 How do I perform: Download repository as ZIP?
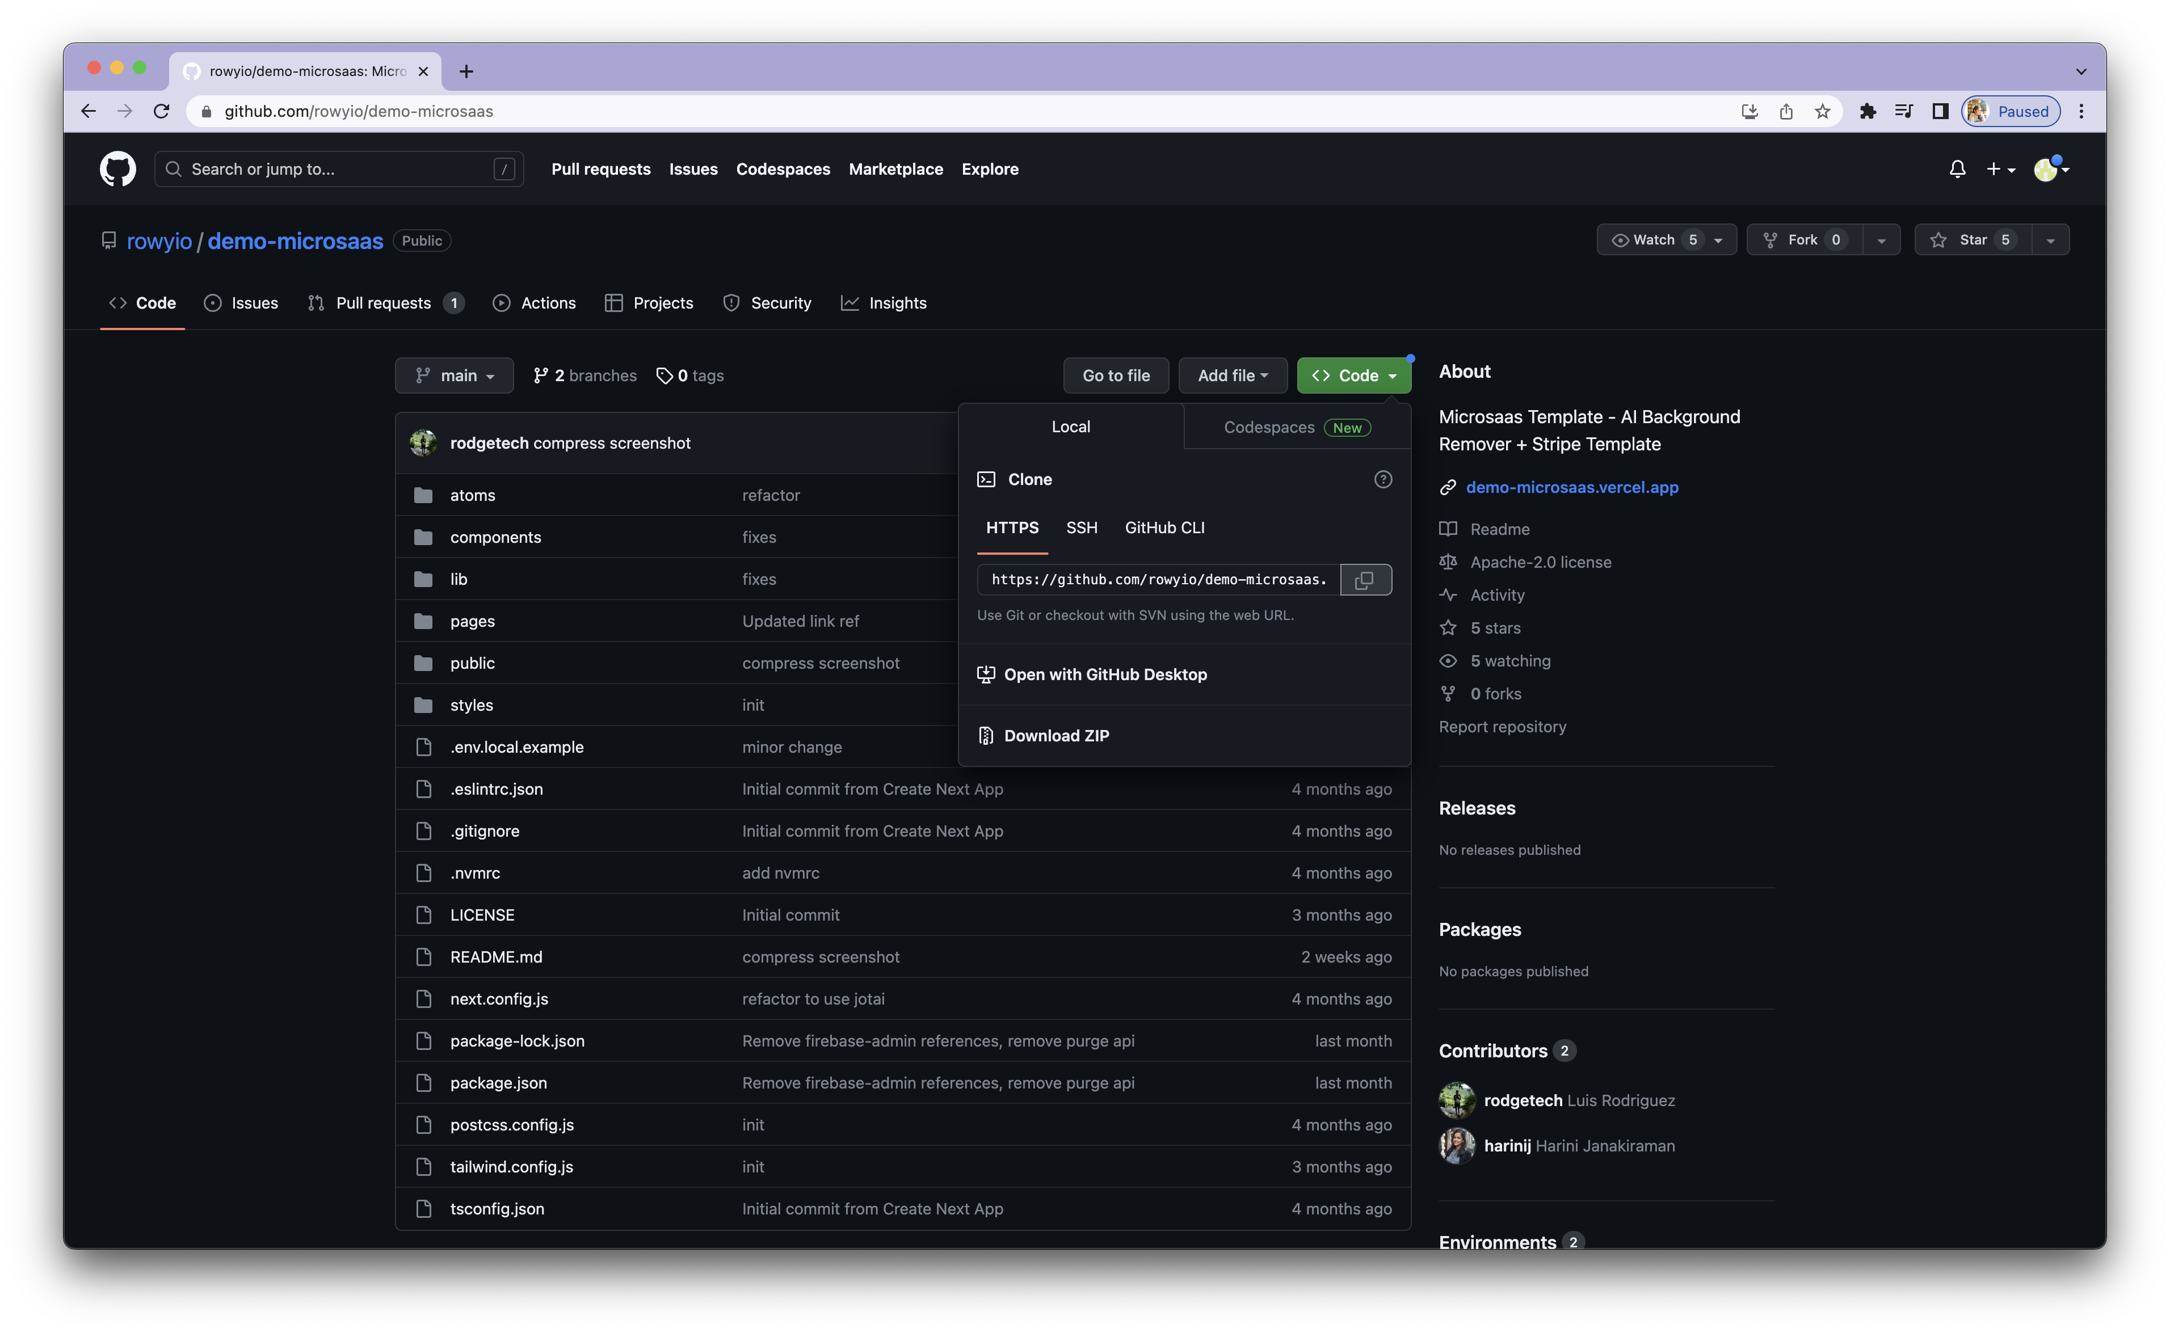[x=1057, y=735]
